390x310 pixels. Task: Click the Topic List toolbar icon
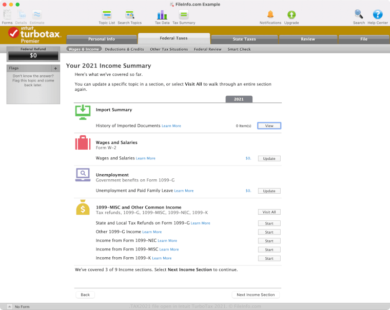pyautogui.click(x=107, y=15)
